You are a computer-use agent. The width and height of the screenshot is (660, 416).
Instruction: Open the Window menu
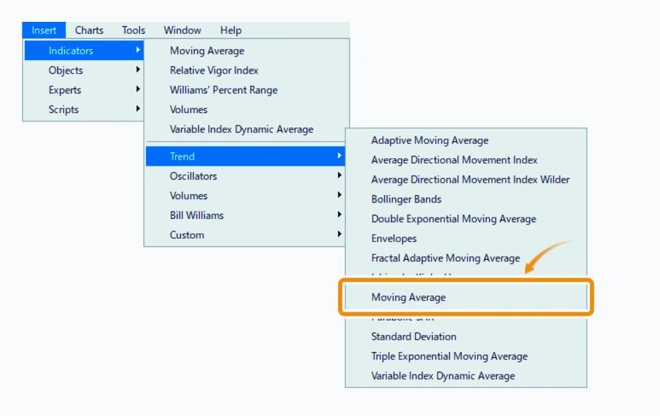[182, 30]
